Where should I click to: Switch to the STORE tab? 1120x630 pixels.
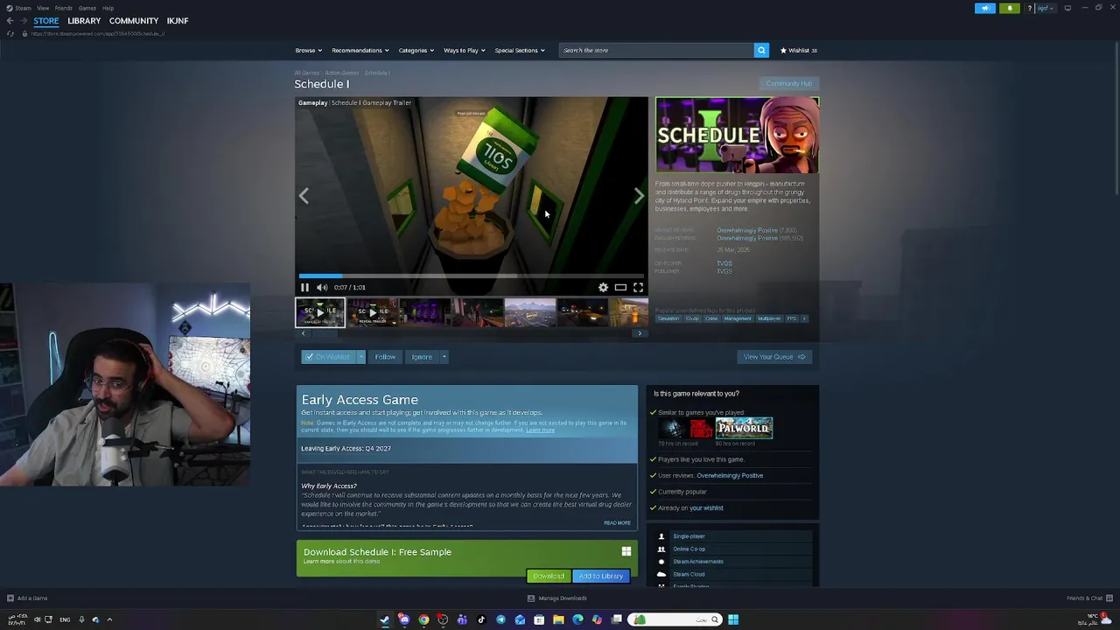click(x=46, y=21)
